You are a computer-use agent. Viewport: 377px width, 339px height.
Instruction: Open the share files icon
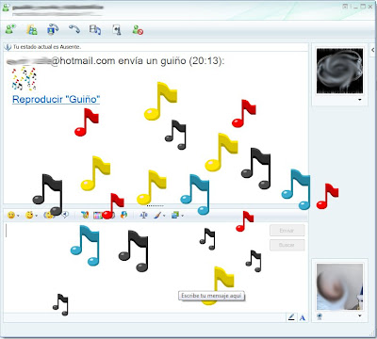31,29
